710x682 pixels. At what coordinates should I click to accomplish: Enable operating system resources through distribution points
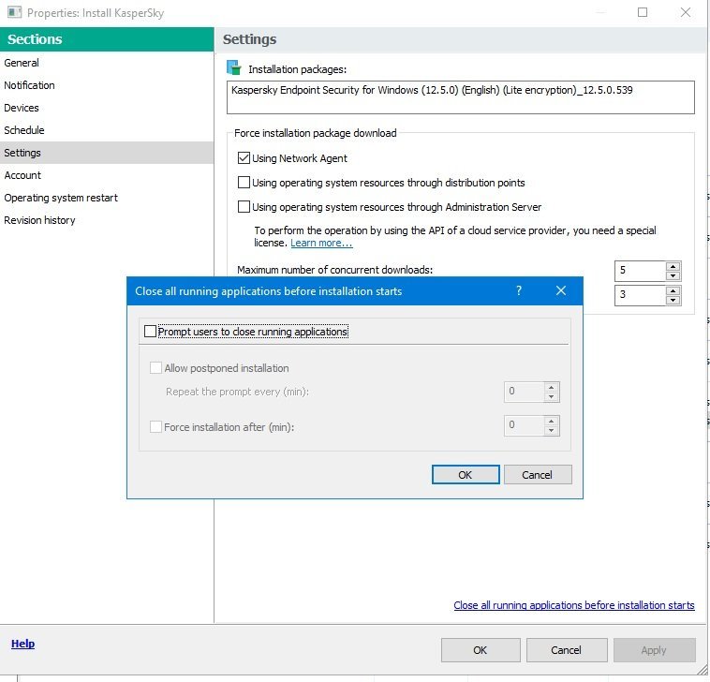(244, 182)
